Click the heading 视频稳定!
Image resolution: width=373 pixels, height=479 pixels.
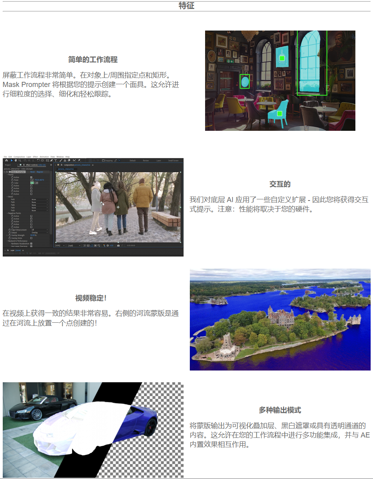[x=91, y=298]
